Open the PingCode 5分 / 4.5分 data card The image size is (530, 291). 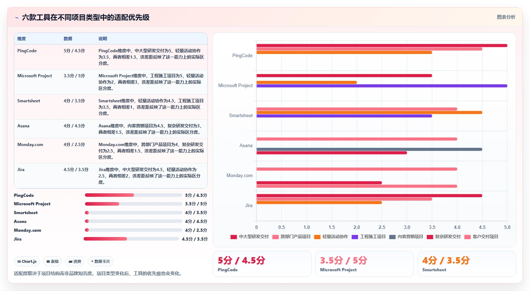[262, 264]
